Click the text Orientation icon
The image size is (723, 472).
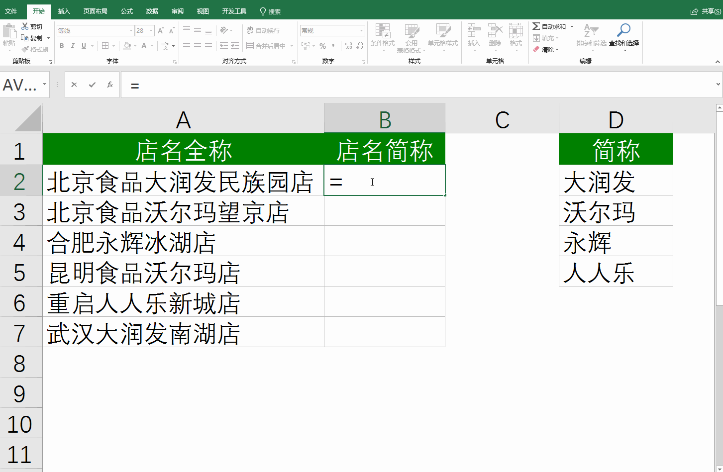pos(224,30)
